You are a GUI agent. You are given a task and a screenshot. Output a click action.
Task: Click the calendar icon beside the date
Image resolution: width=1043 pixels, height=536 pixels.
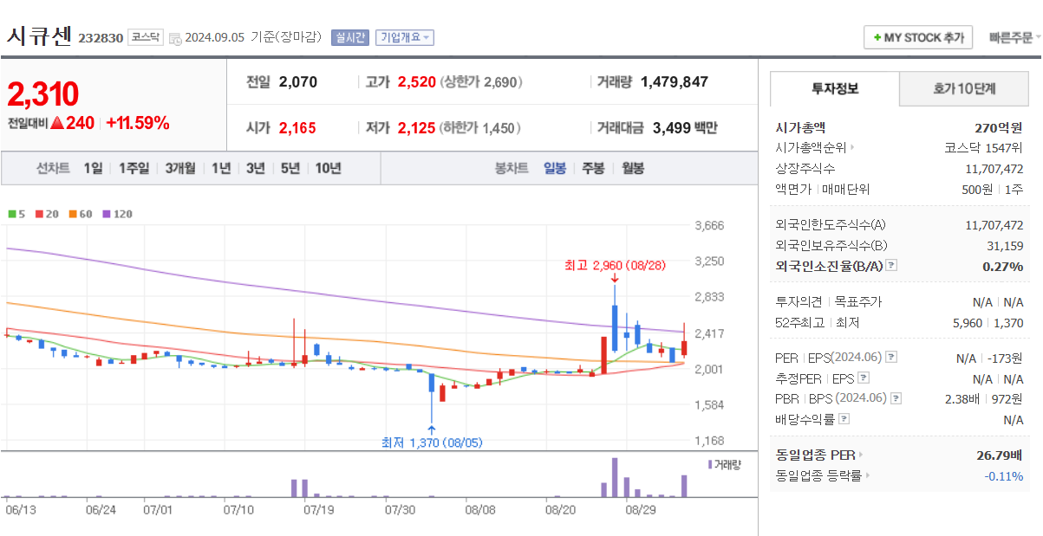(x=175, y=38)
